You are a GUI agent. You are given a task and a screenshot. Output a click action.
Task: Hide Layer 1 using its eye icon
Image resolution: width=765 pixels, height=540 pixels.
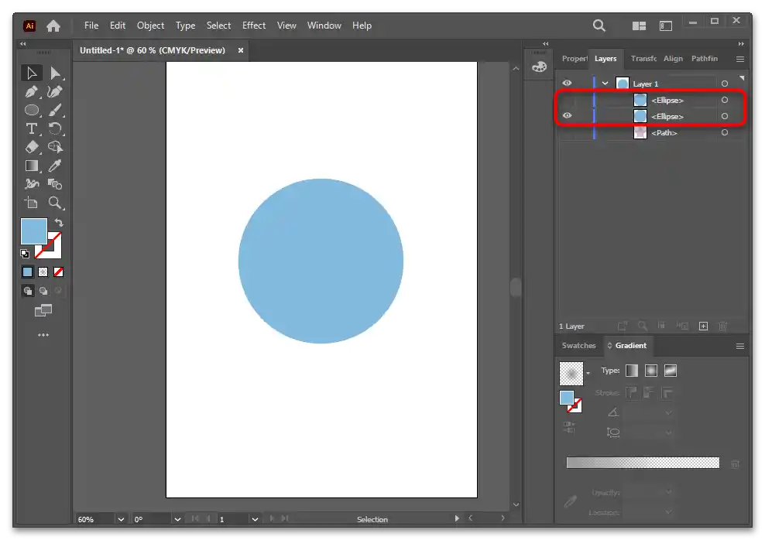click(x=568, y=84)
